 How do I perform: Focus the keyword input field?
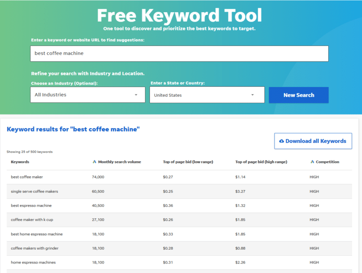pyautogui.click(x=179, y=54)
